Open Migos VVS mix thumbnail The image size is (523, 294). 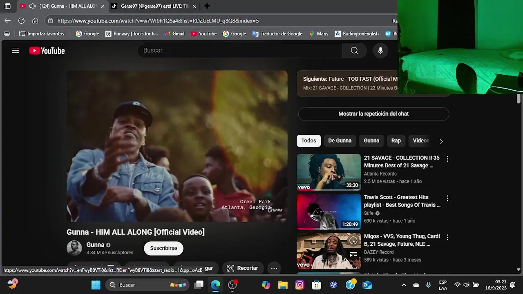329,251
